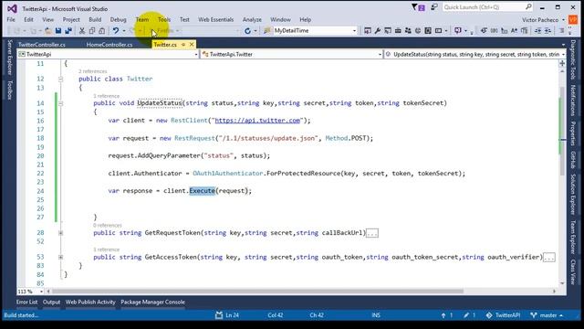Open the Debug menu
Image resolution: width=584 pixels, height=329 pixels.
(x=118, y=20)
